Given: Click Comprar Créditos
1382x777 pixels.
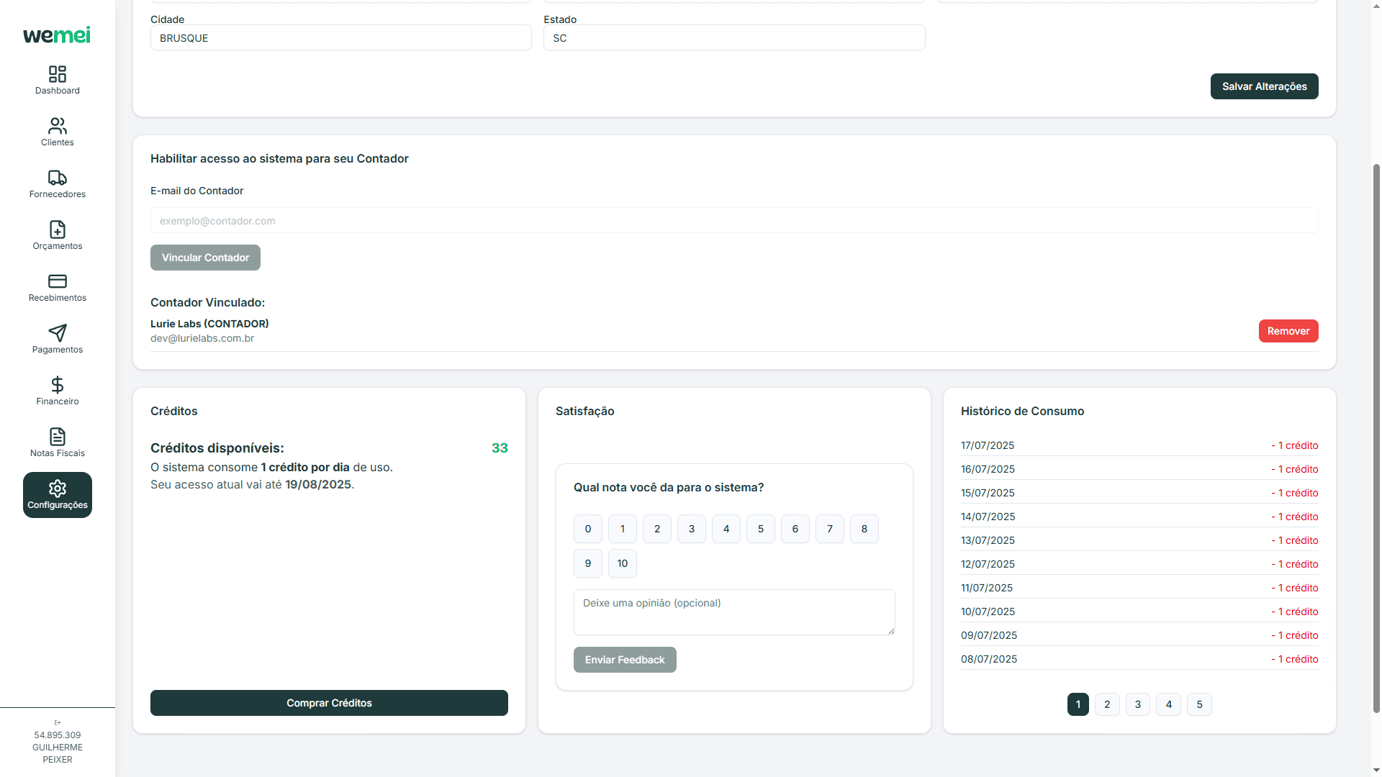Looking at the screenshot, I should [329, 703].
